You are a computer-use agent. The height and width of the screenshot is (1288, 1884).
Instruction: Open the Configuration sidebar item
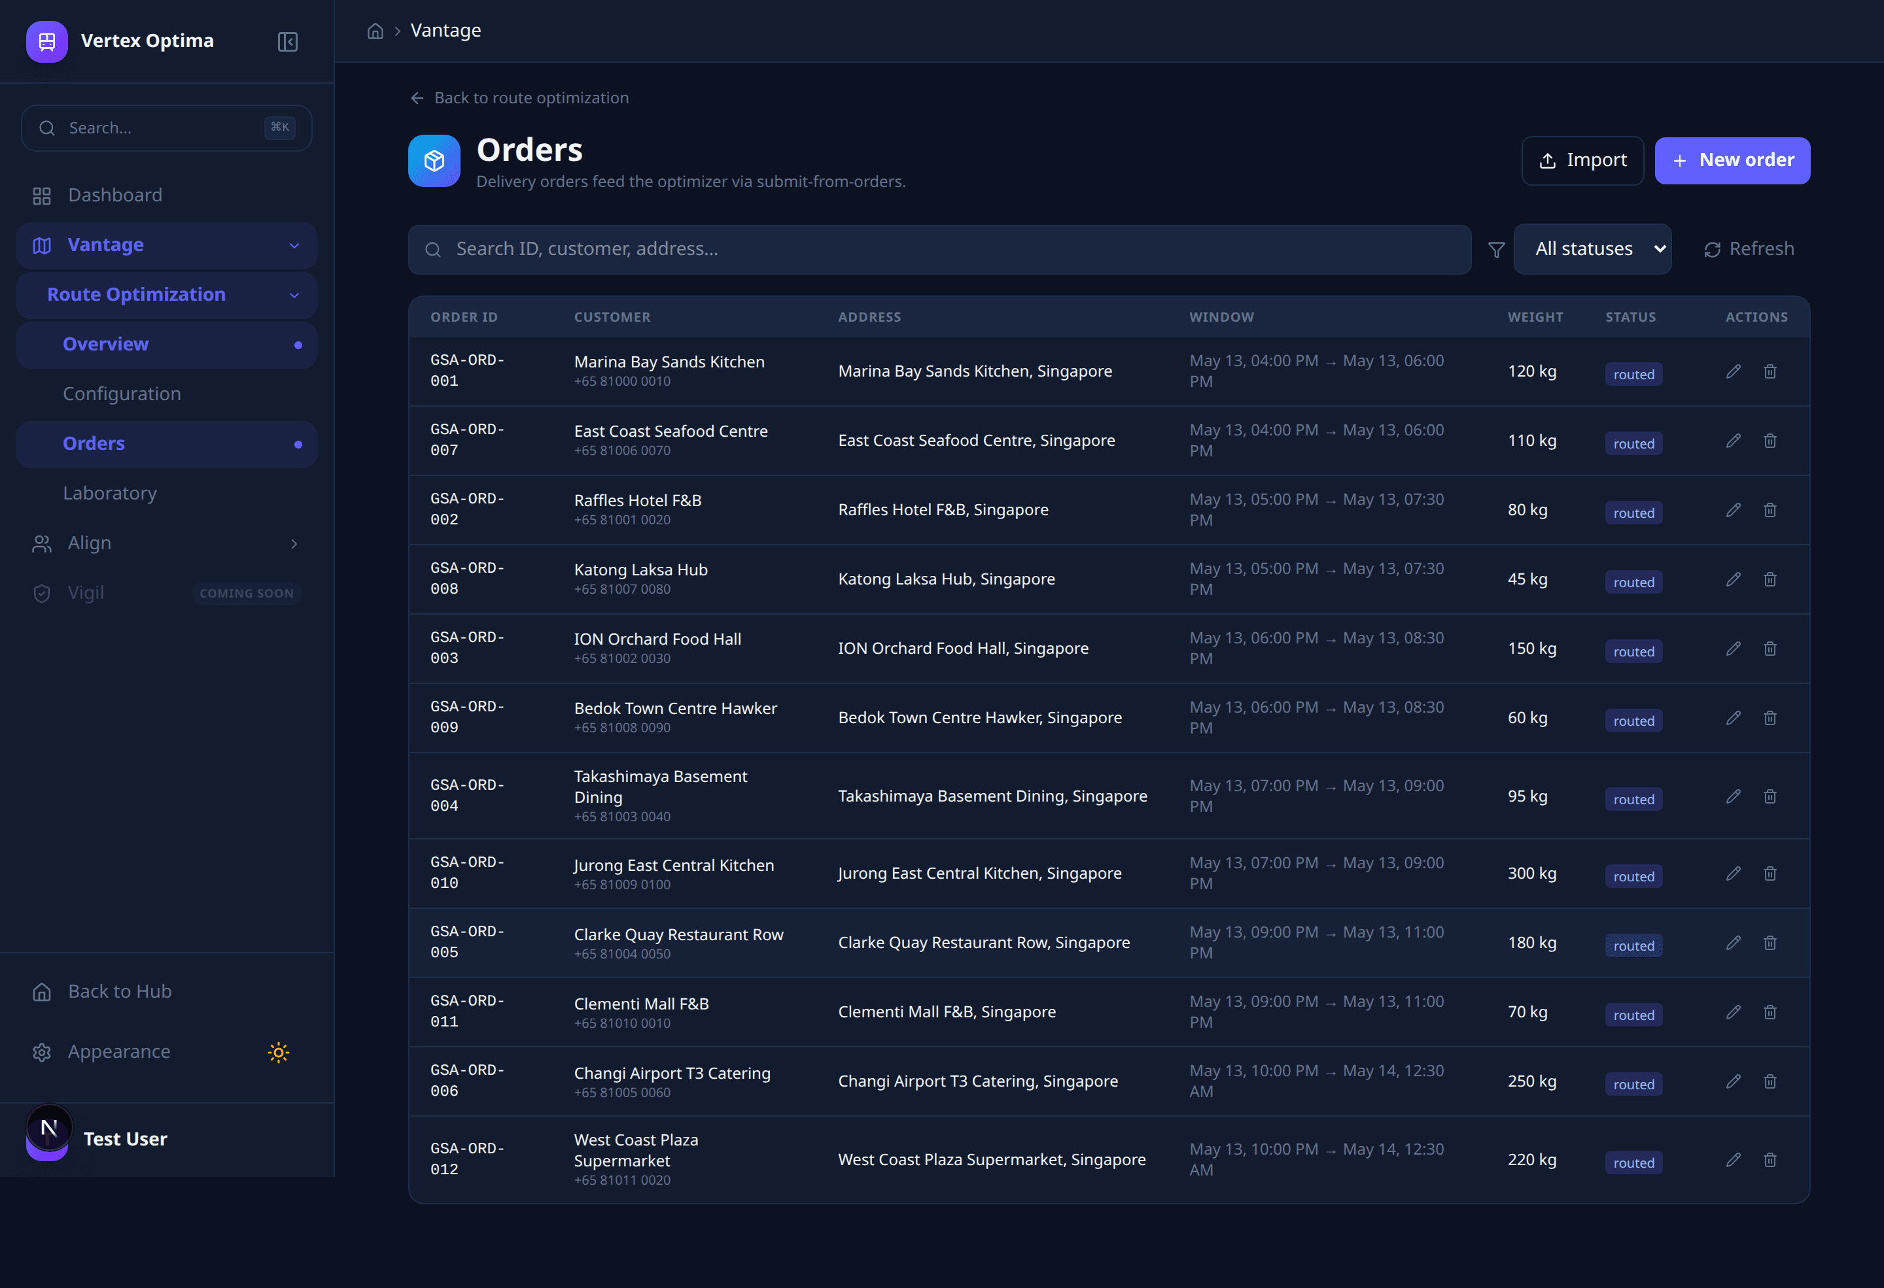(166, 394)
